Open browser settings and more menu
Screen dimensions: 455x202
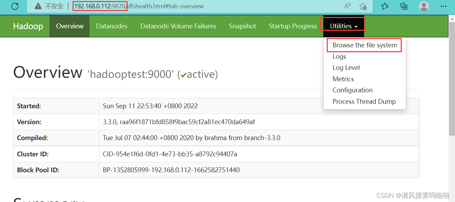click(x=444, y=6)
